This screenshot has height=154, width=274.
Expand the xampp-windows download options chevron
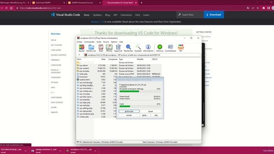click(x=60, y=151)
